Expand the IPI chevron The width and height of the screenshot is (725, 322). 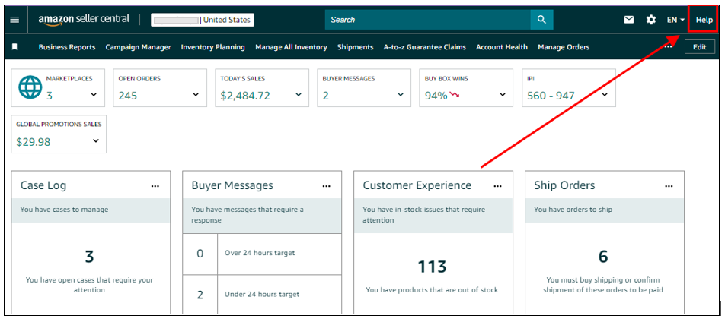click(605, 95)
